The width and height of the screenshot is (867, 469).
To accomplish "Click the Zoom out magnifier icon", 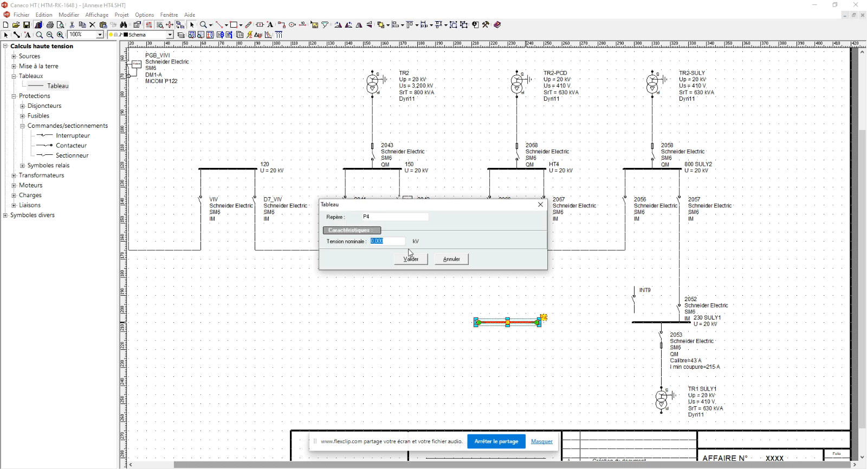I will point(50,35).
